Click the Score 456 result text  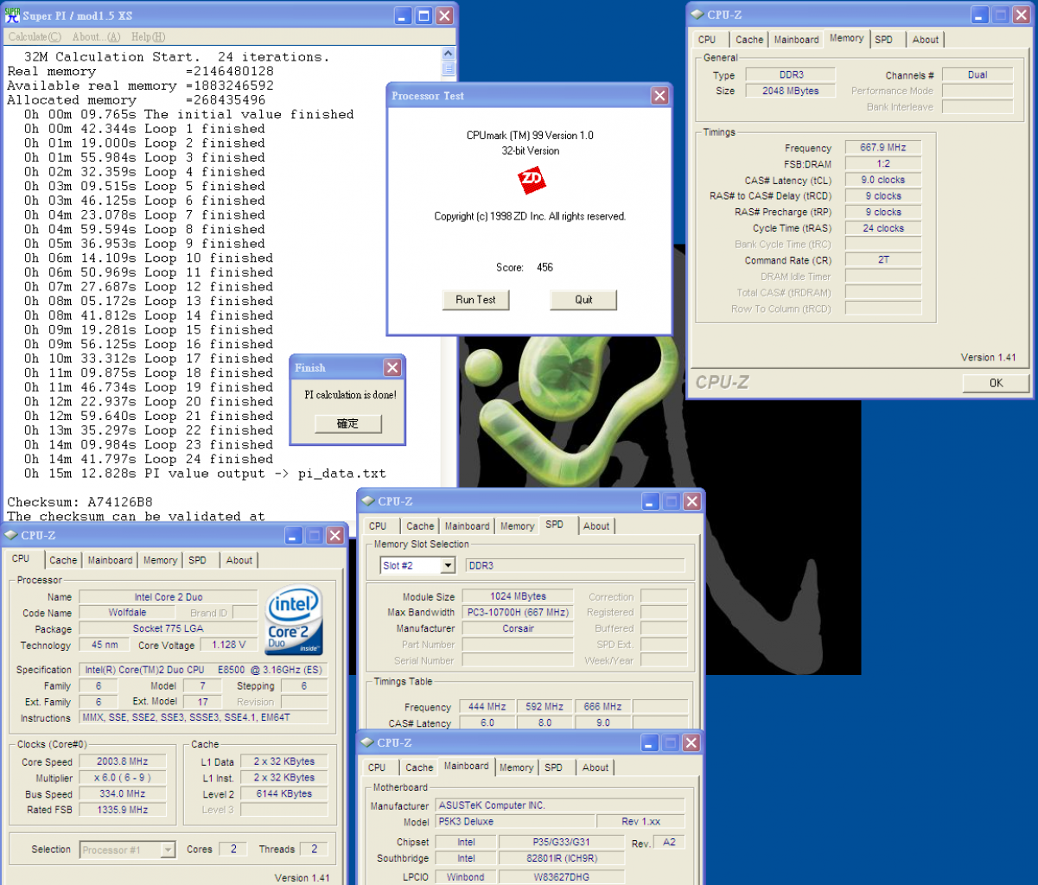pos(525,267)
